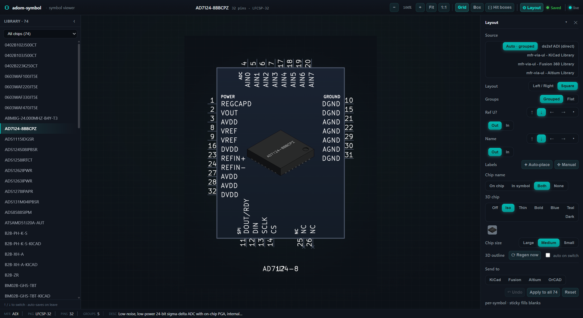Select Left / Right layout
This screenshot has width=583, height=318.
(x=543, y=86)
